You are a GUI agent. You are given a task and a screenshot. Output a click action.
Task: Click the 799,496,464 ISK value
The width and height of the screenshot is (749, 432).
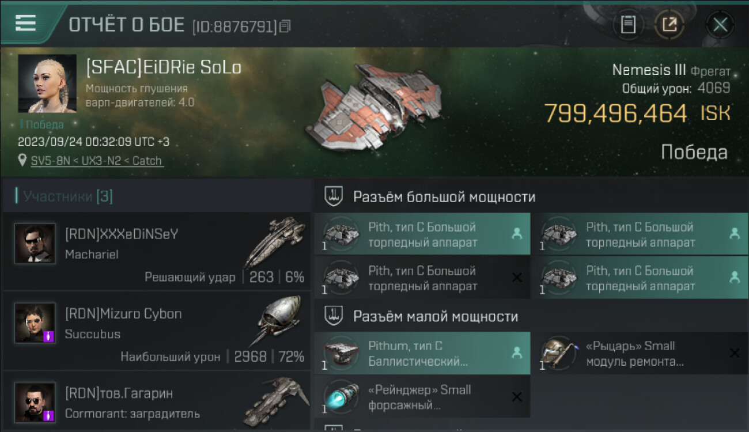tap(637, 113)
